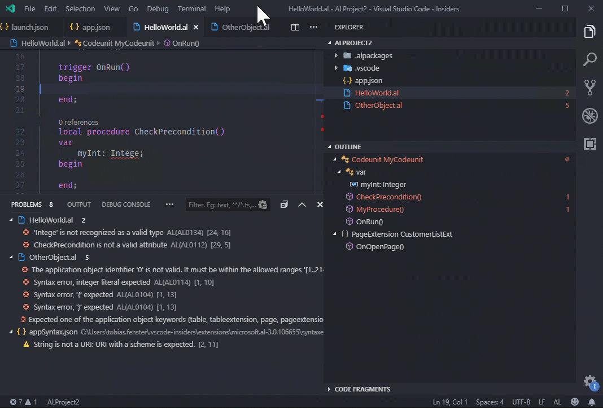Viewport: 603px width, 409px height.
Task: Click UTF-8 encoding in status bar
Action: click(x=521, y=402)
